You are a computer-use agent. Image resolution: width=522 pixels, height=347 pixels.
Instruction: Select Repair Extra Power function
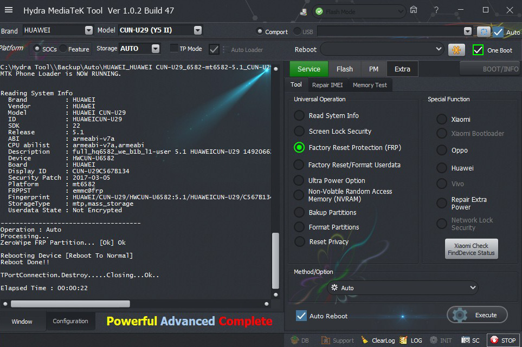tap(441, 203)
